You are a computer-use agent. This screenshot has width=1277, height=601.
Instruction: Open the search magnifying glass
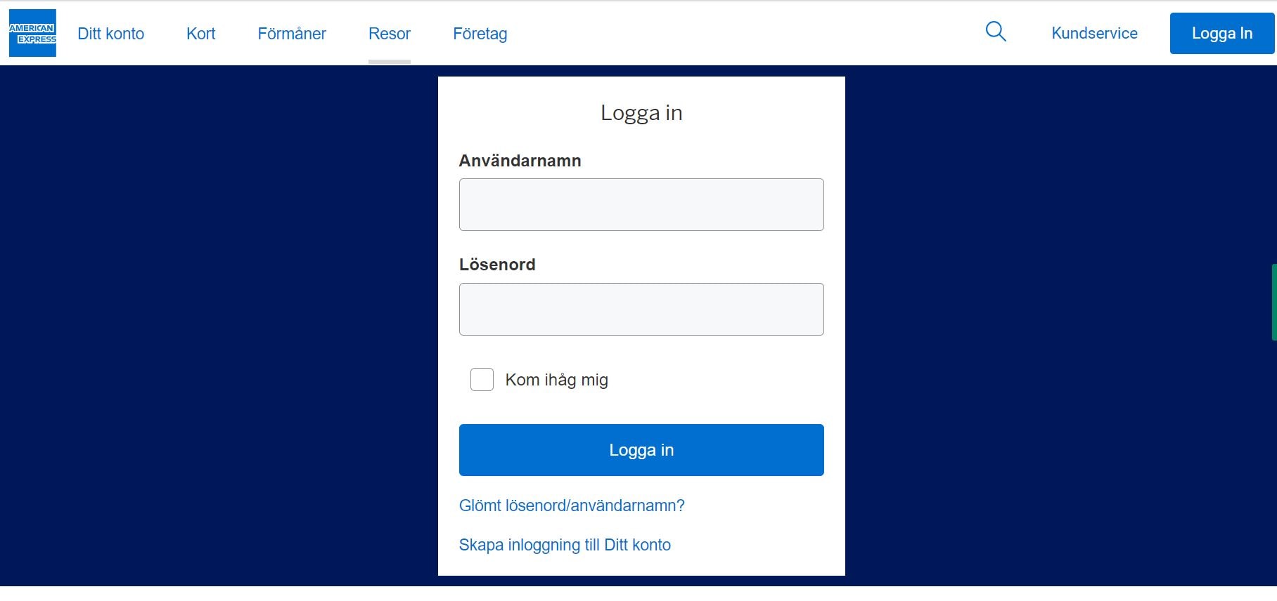(x=995, y=32)
